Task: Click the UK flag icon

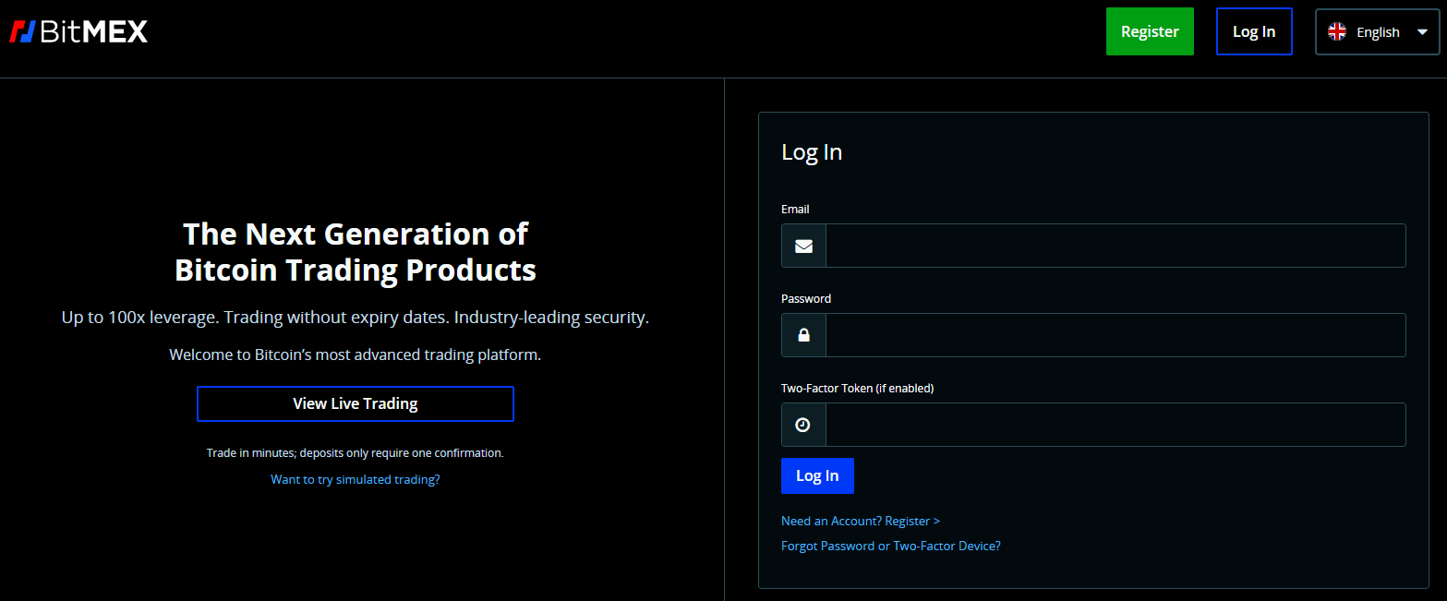Action: click(1337, 31)
